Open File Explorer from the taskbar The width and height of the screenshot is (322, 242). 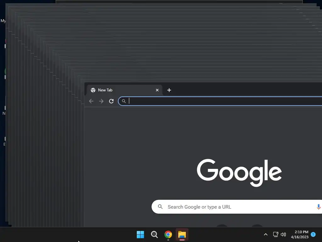coord(182,234)
